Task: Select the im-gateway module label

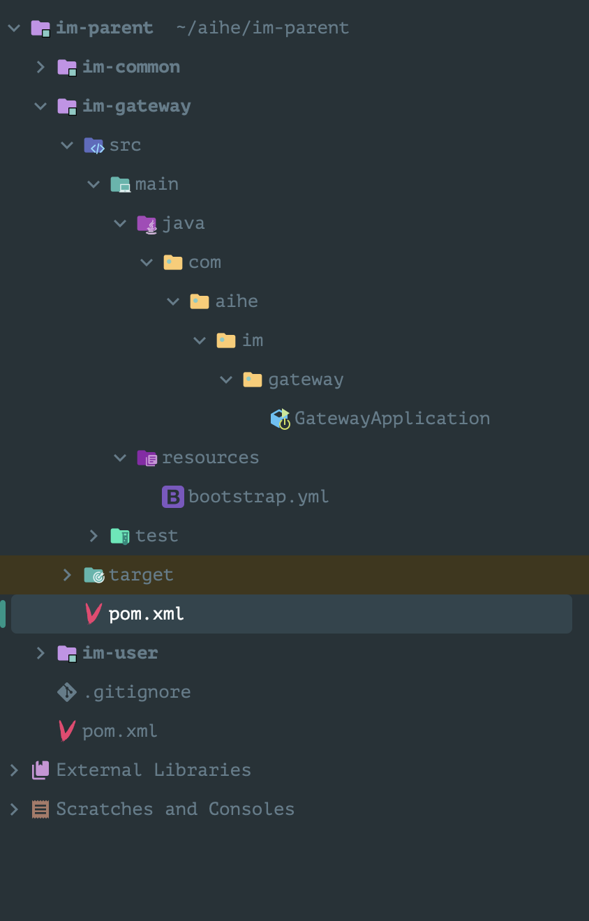Action: click(137, 106)
